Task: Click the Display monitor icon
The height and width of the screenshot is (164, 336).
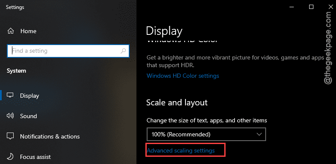Action: pos(10,96)
